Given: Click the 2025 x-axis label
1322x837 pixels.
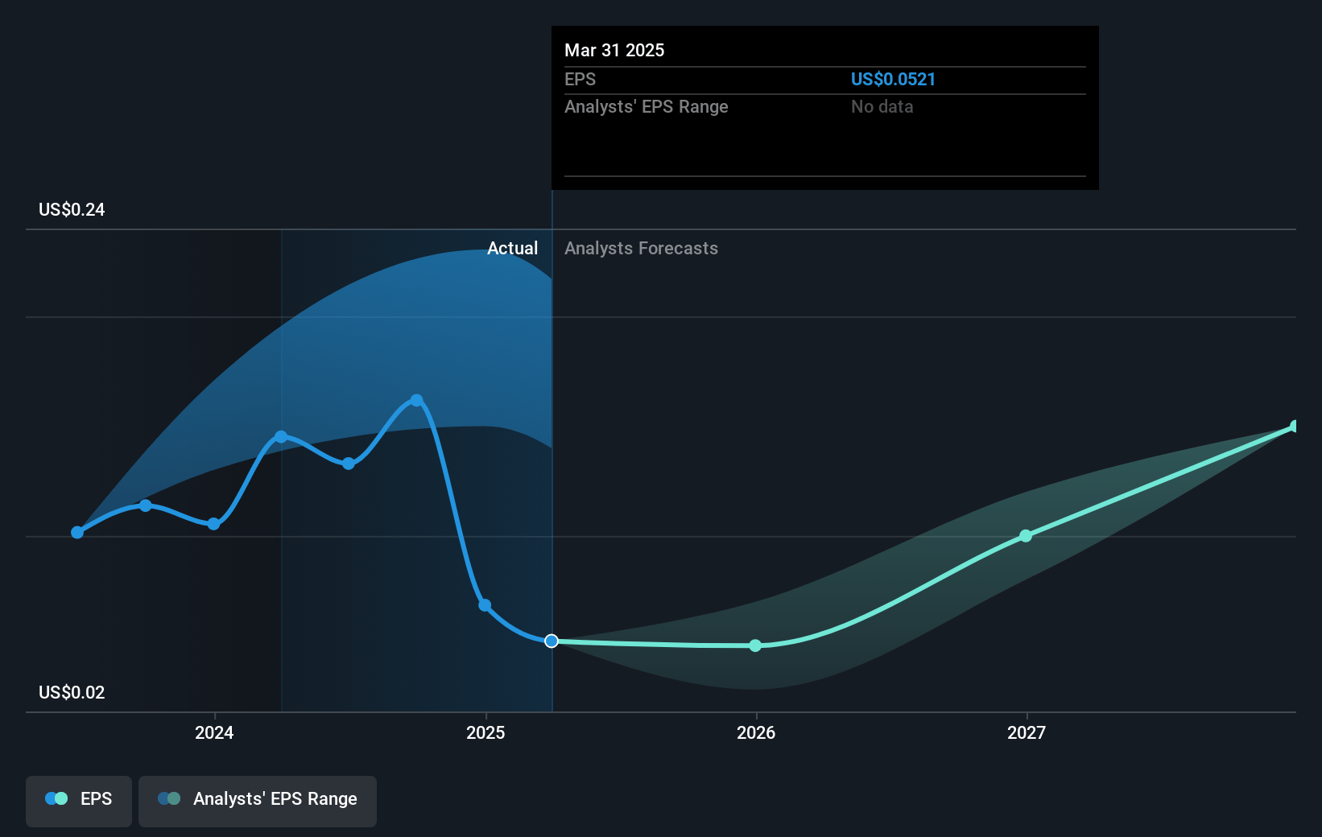Looking at the screenshot, I should coord(485,732).
